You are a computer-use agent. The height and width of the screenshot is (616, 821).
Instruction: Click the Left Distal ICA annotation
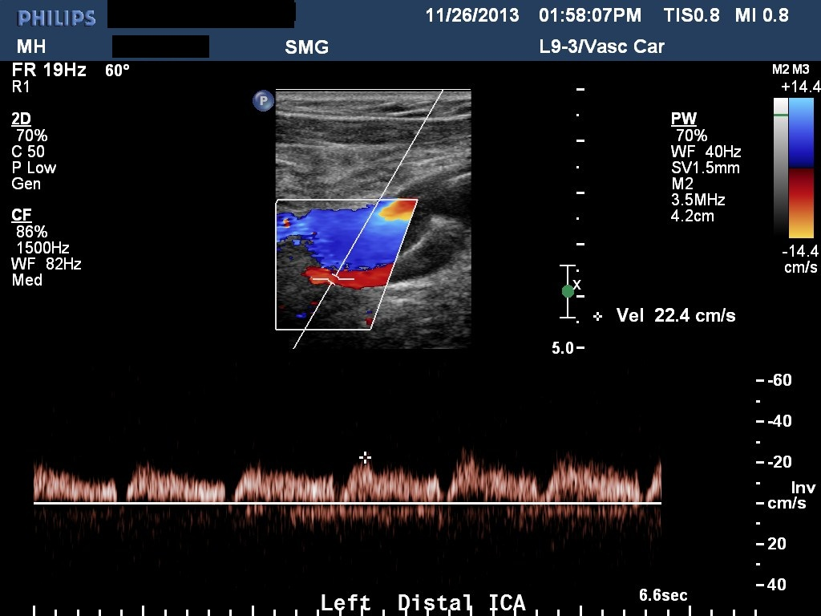423,602
